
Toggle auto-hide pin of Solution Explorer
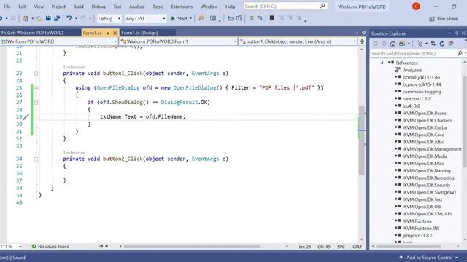point(456,33)
